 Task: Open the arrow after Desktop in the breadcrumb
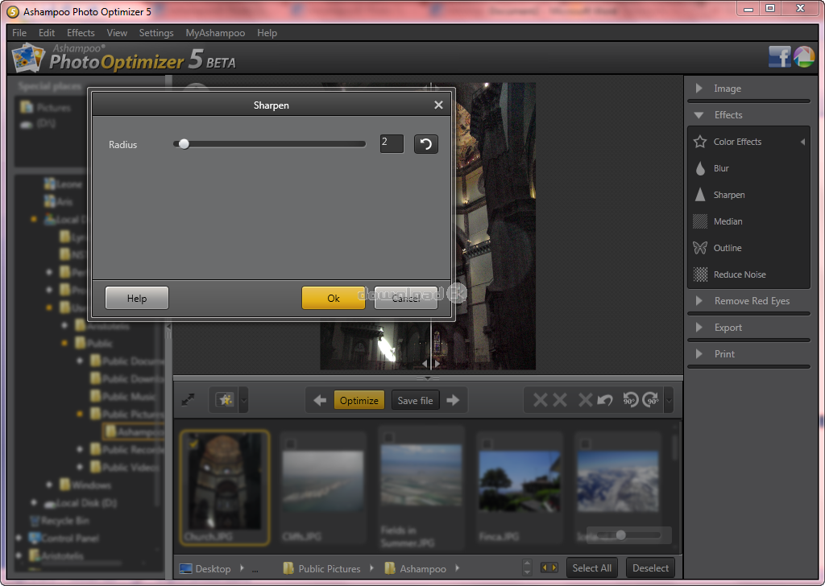click(x=242, y=568)
